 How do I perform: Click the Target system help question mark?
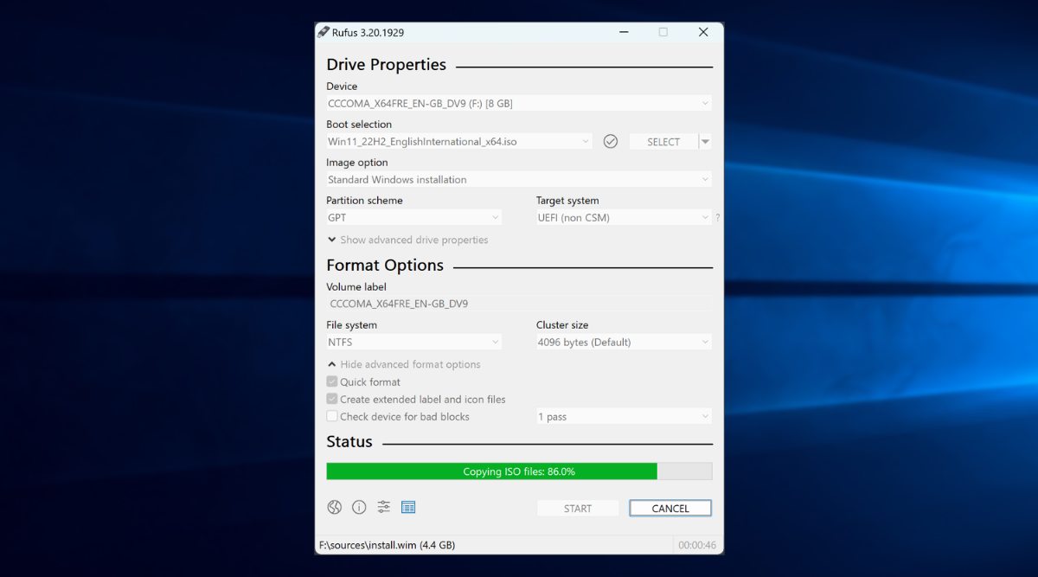(x=718, y=218)
